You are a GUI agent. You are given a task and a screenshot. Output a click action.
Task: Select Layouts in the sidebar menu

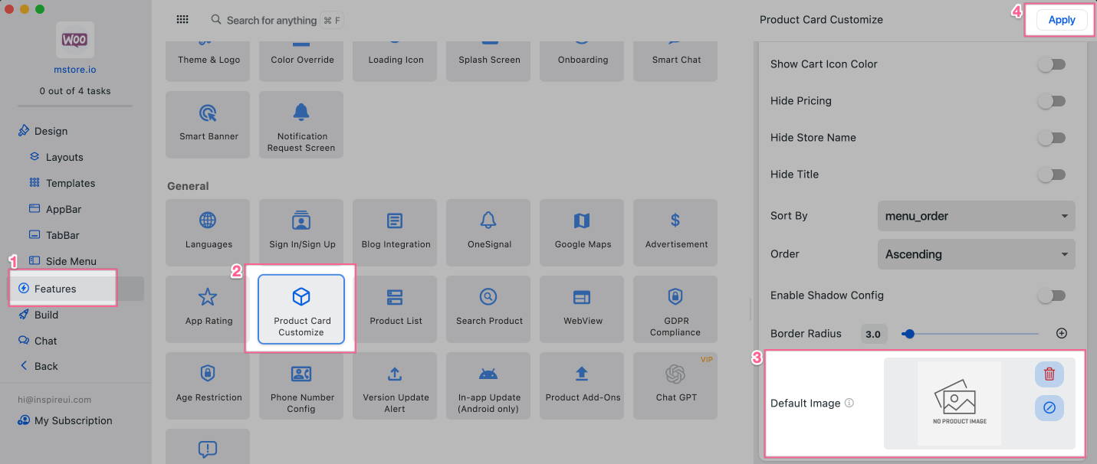pos(64,157)
